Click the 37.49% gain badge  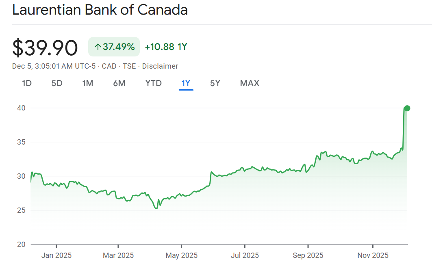click(x=114, y=47)
